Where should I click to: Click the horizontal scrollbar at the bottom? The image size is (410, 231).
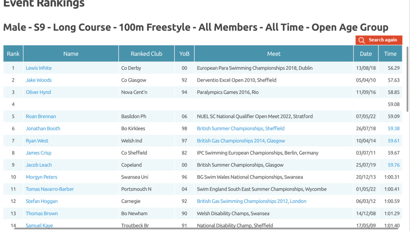pos(206,228)
